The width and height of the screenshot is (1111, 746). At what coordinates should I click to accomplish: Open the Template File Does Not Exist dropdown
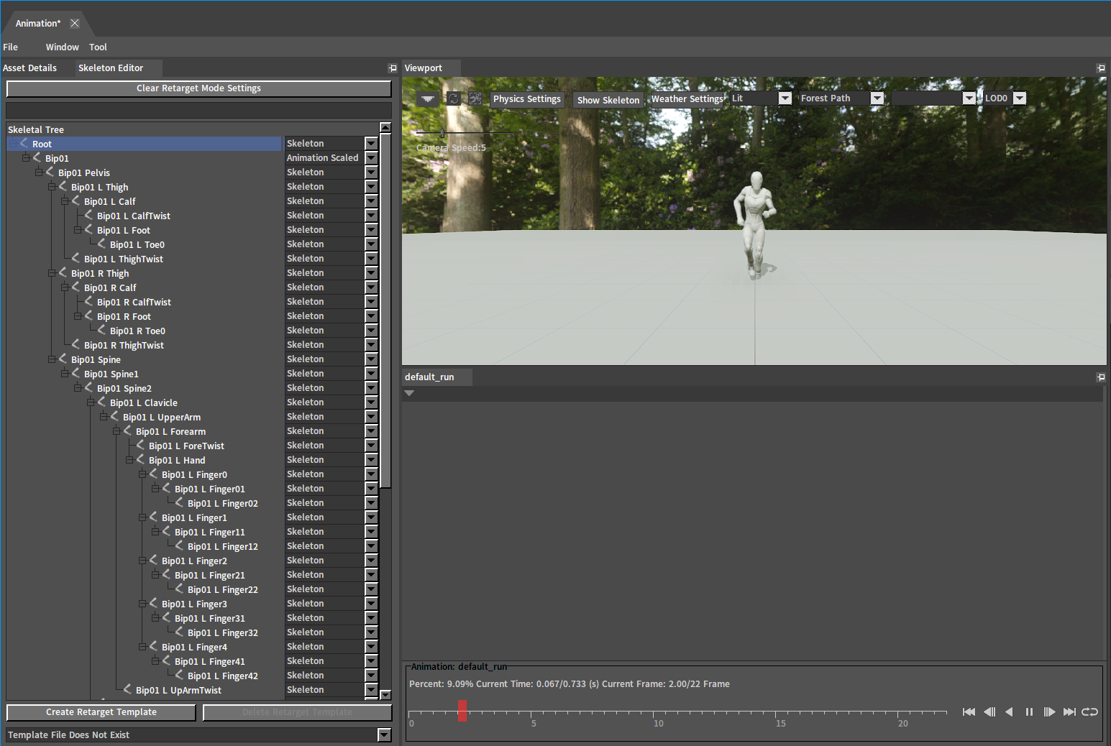point(385,735)
